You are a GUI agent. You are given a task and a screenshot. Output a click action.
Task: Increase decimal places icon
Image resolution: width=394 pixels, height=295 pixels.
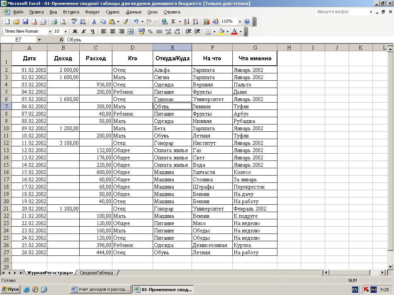[168, 31]
